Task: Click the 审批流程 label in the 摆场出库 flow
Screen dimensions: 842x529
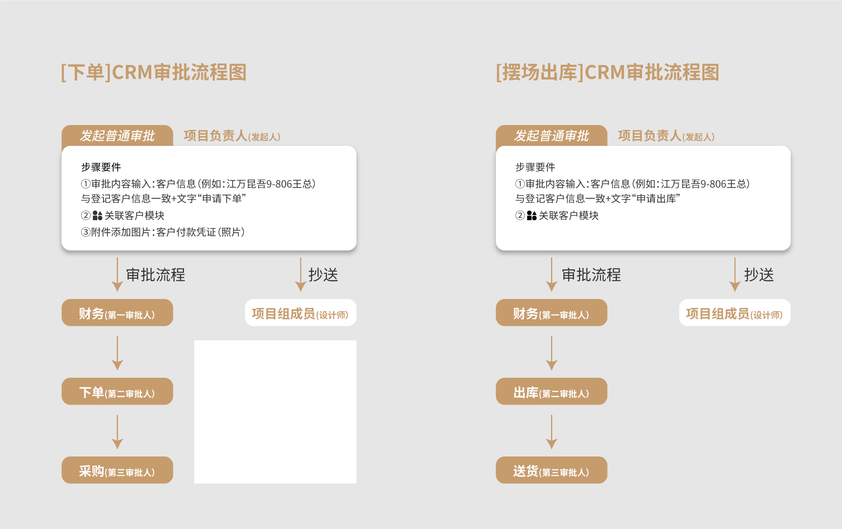Action: click(591, 275)
